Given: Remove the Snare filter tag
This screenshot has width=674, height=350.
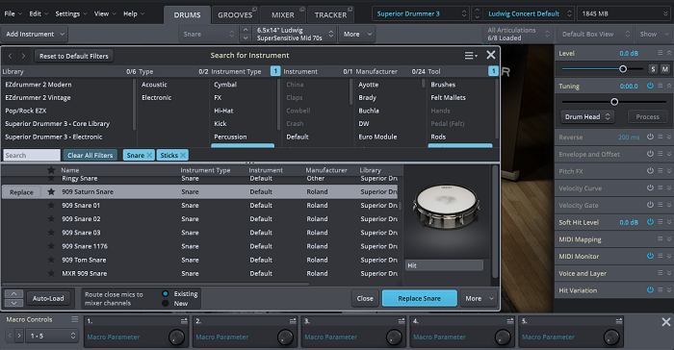Looking at the screenshot, I should click(x=149, y=156).
